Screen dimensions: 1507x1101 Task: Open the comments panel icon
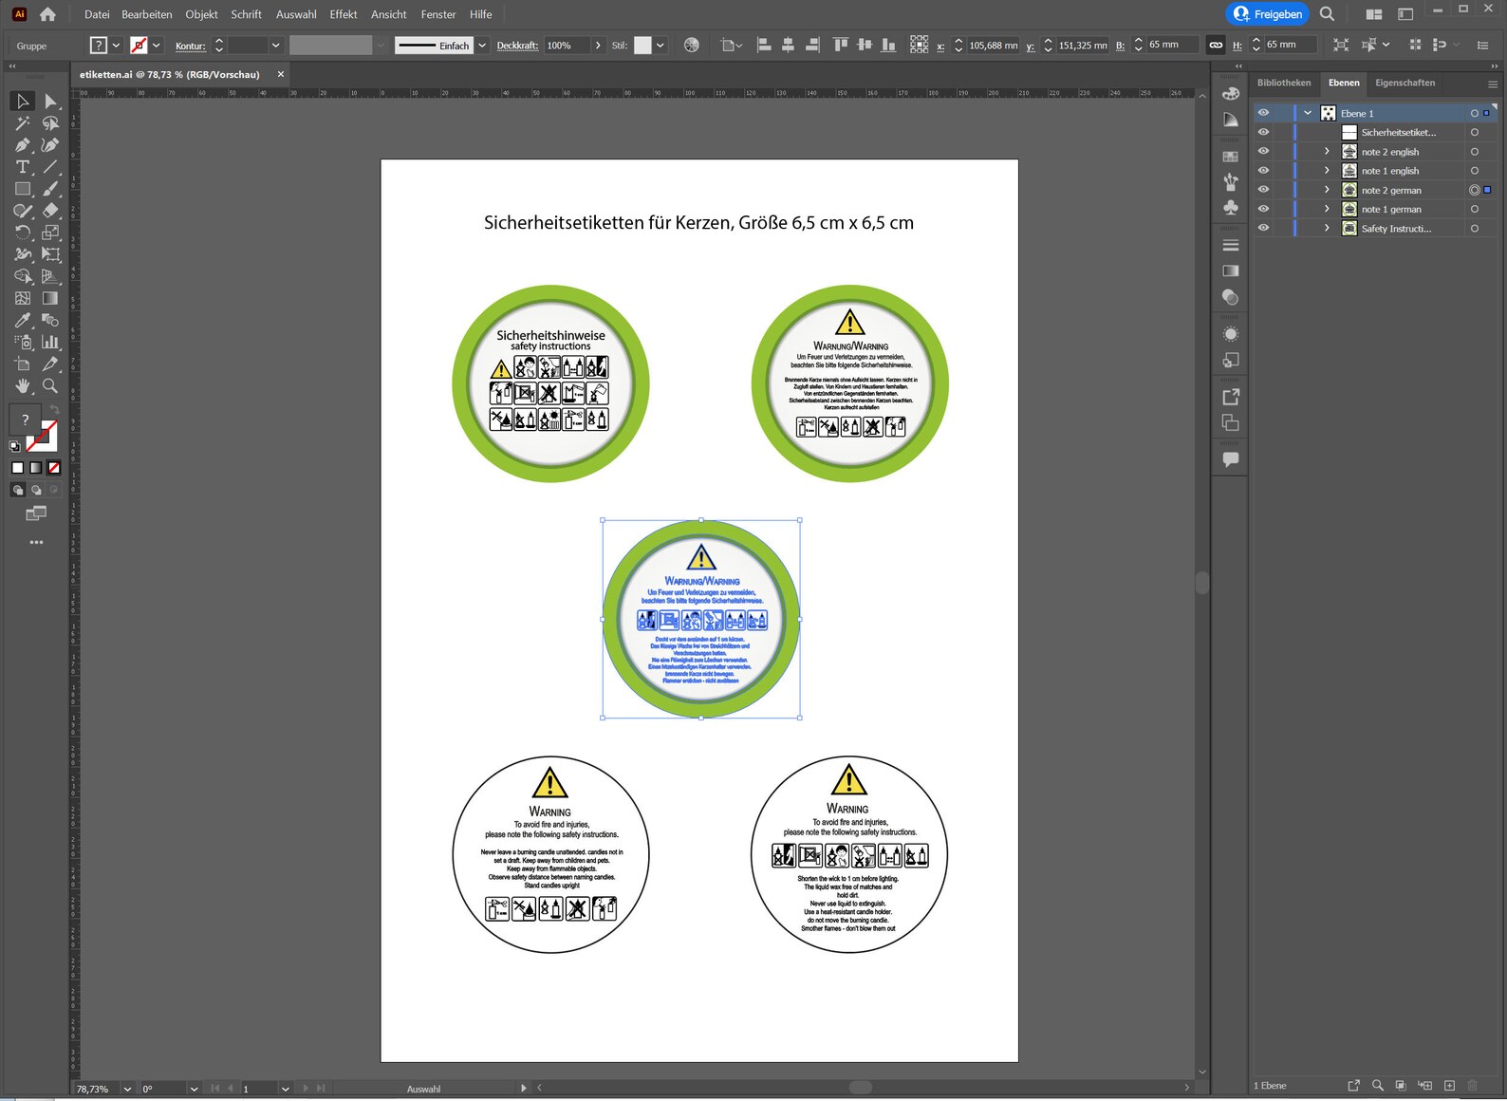(1231, 459)
